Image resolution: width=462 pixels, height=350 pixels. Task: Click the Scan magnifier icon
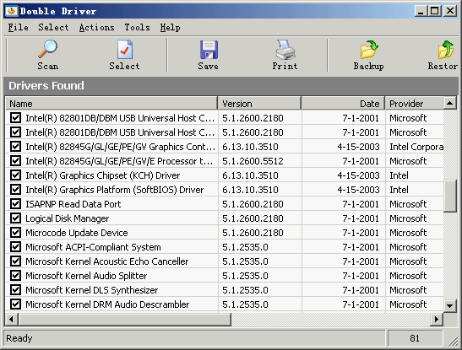click(48, 49)
